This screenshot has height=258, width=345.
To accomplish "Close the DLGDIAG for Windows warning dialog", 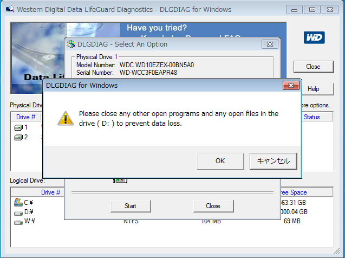I will pyautogui.click(x=291, y=86).
